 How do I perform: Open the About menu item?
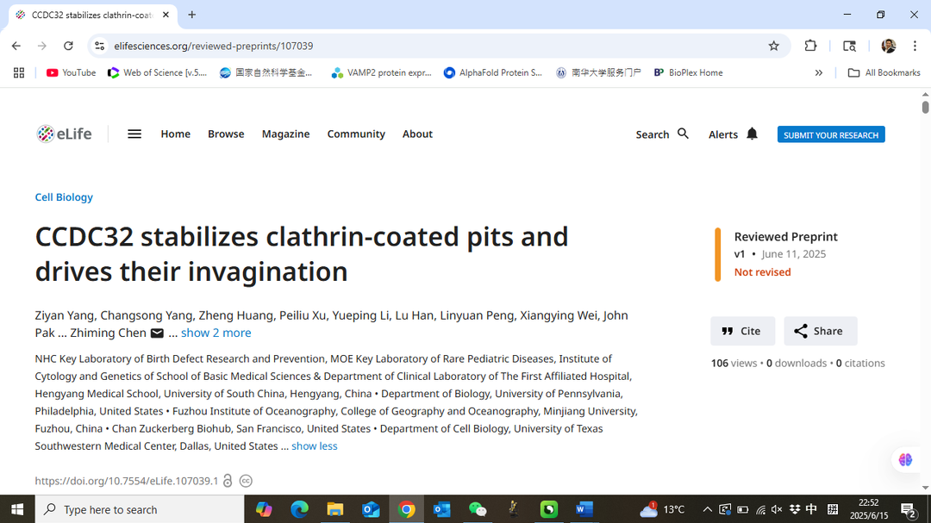click(417, 134)
